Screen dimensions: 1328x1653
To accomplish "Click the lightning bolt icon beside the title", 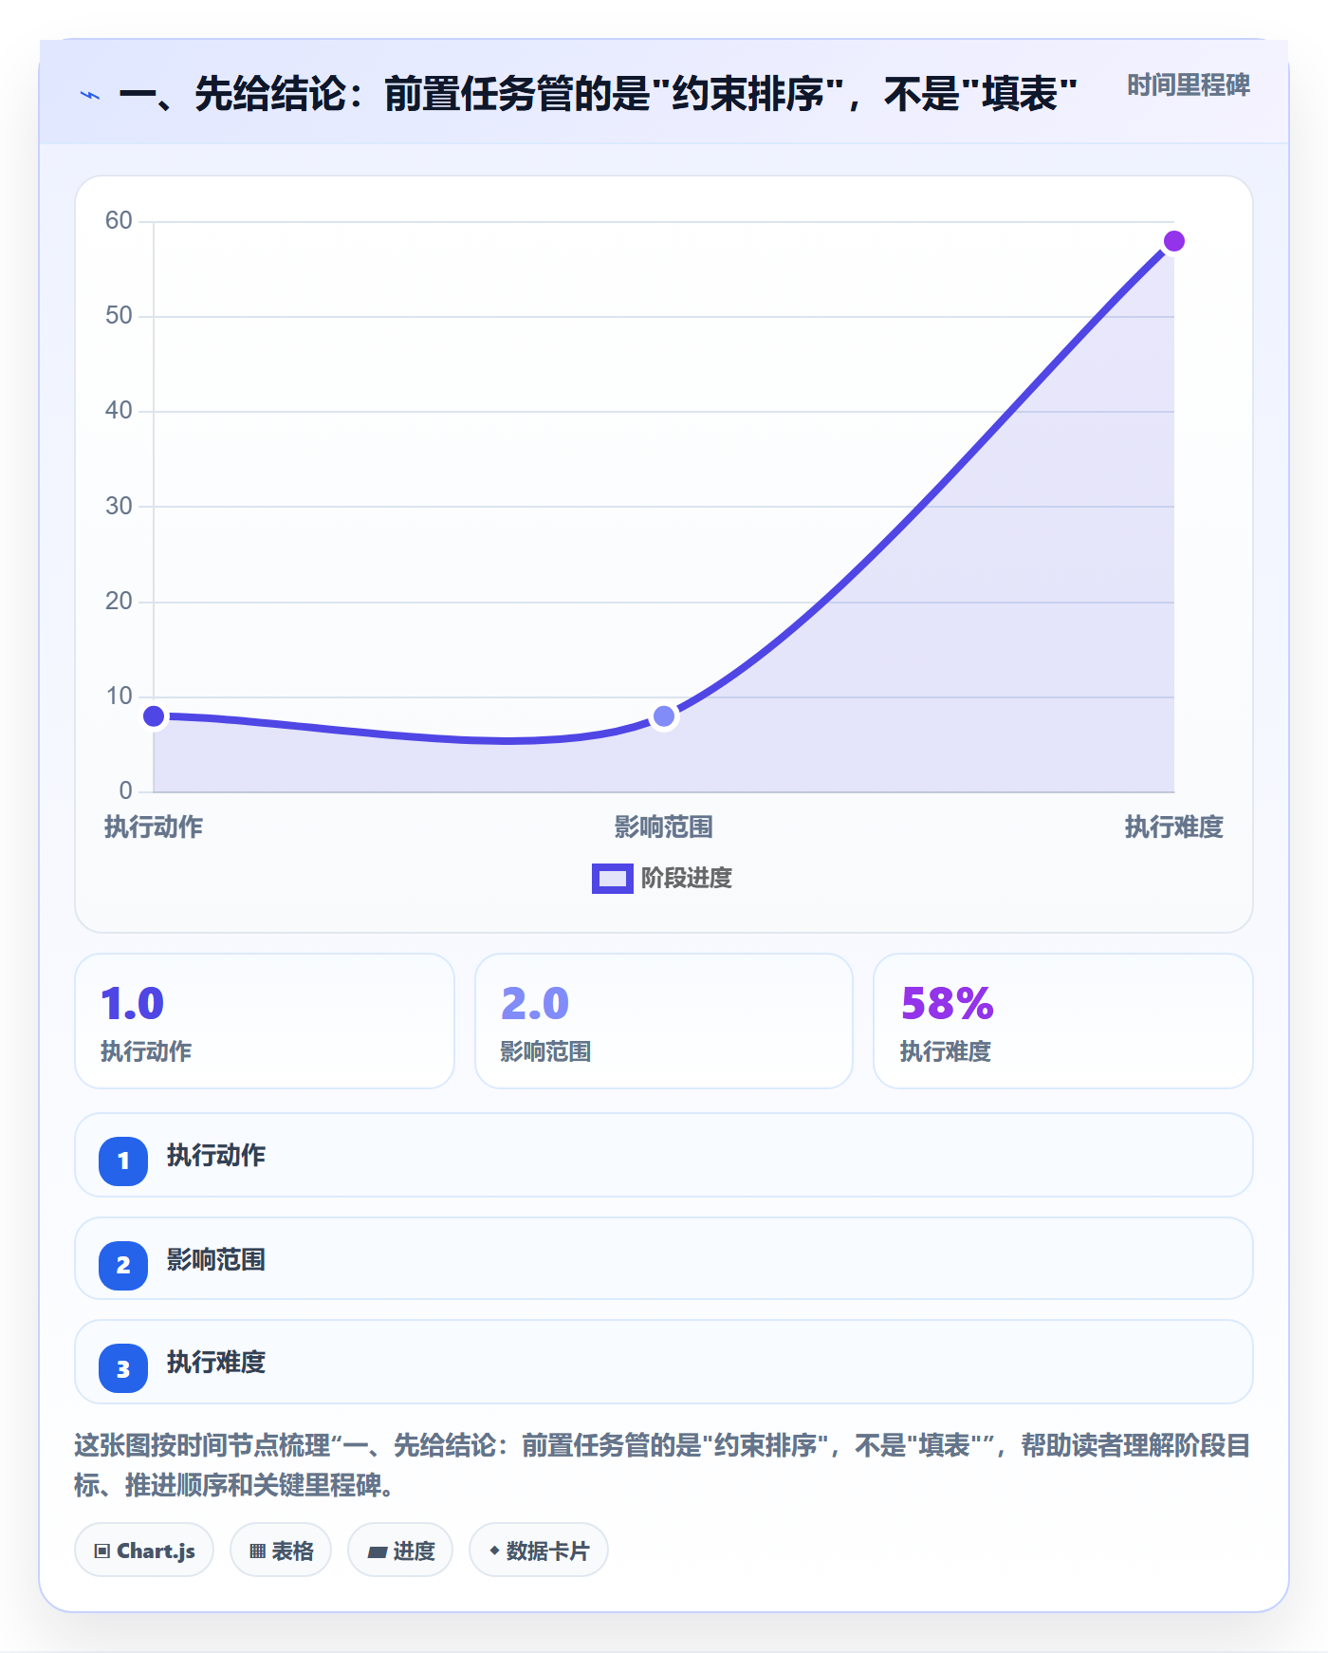I will click(90, 95).
